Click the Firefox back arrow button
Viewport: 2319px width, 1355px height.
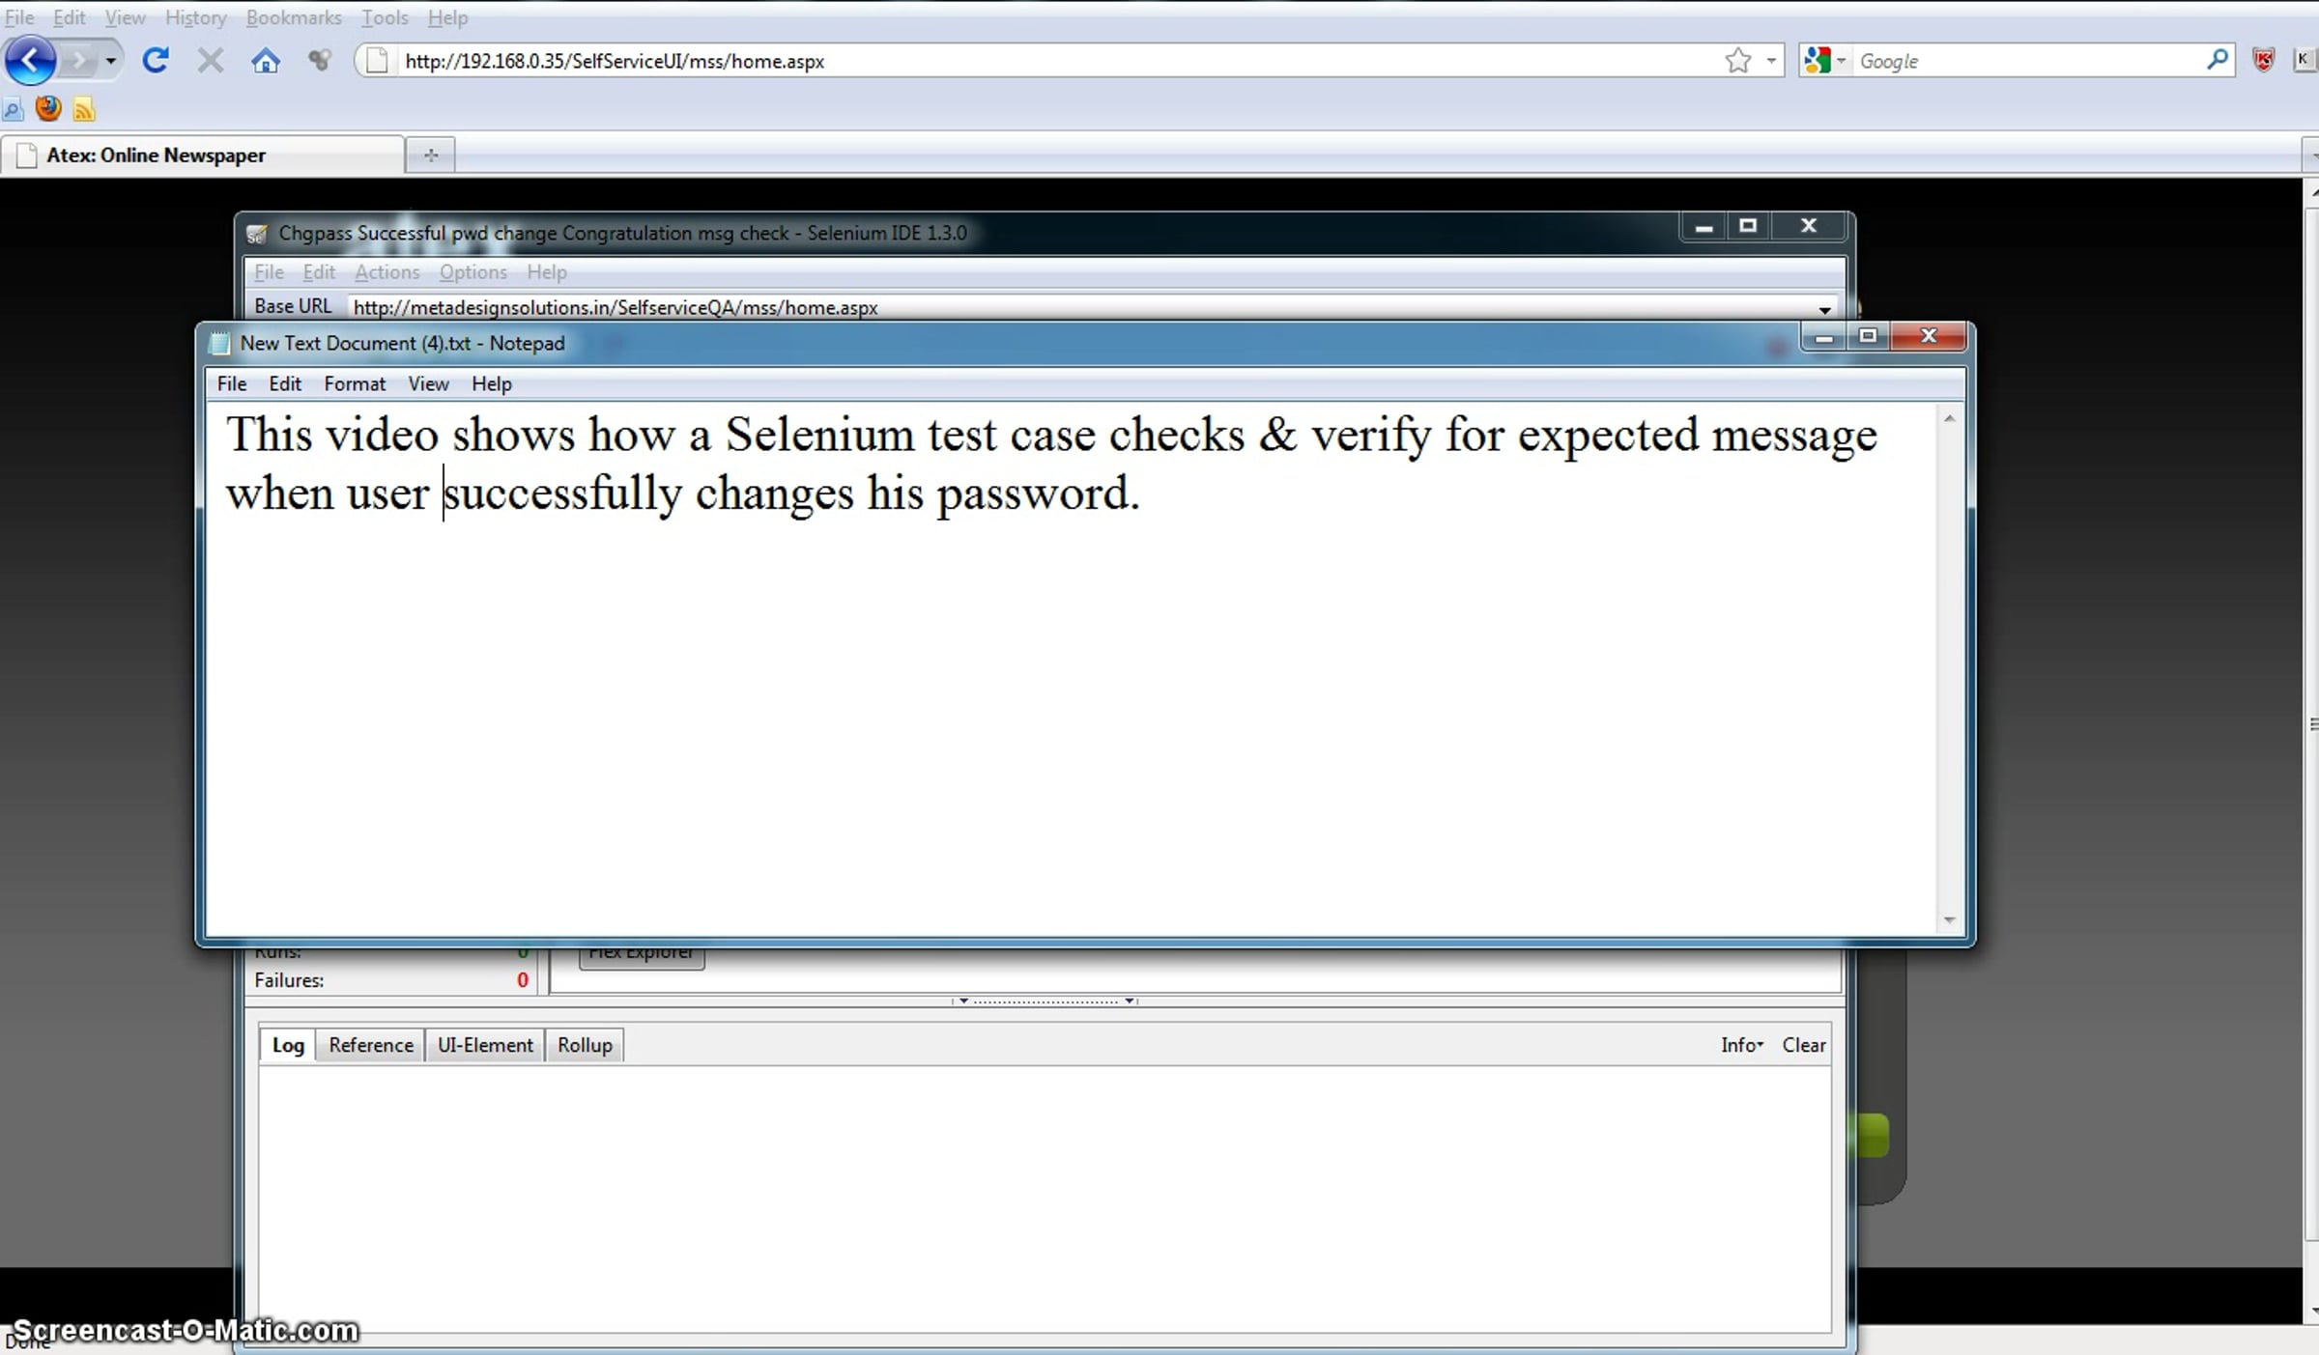pyautogui.click(x=30, y=61)
